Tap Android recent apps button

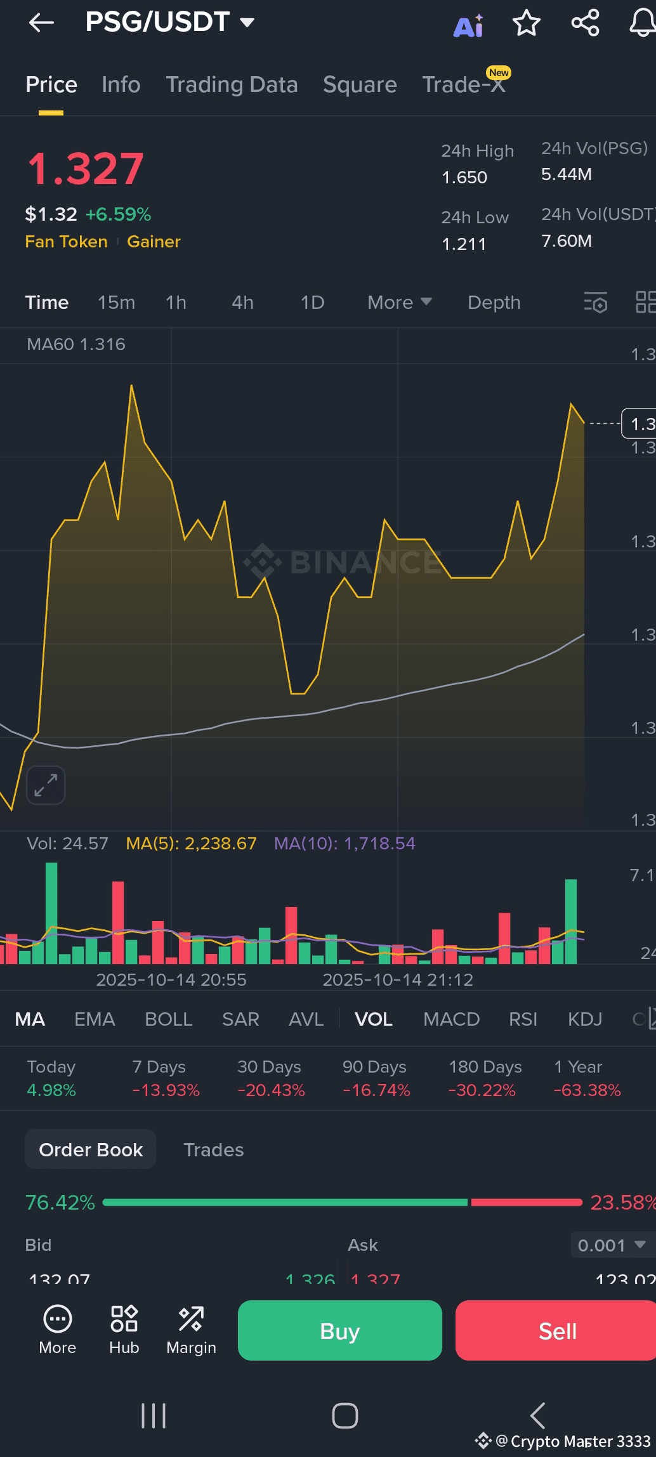pyautogui.click(x=154, y=1416)
